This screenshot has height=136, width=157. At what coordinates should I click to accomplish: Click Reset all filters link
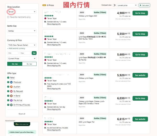tap(22, 114)
